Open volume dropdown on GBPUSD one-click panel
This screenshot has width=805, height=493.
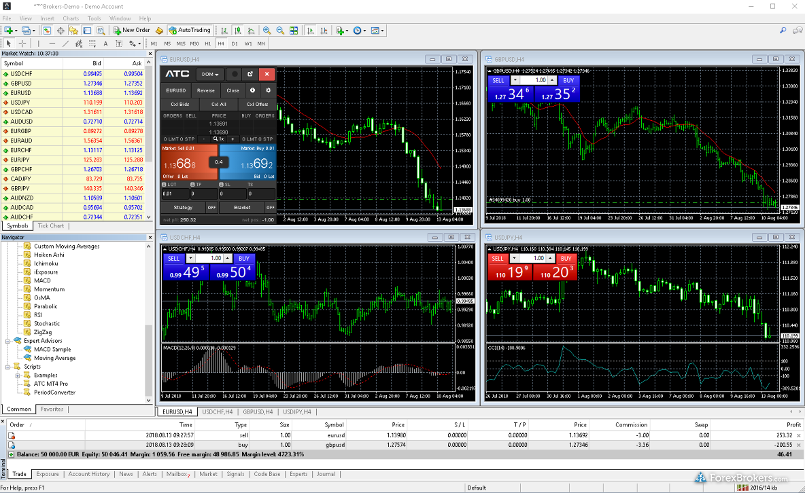click(515, 81)
